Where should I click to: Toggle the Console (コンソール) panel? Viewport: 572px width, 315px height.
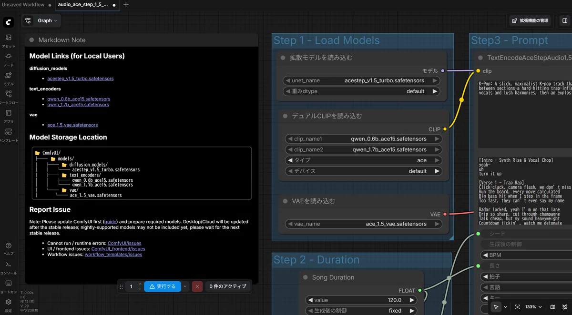tap(9, 267)
